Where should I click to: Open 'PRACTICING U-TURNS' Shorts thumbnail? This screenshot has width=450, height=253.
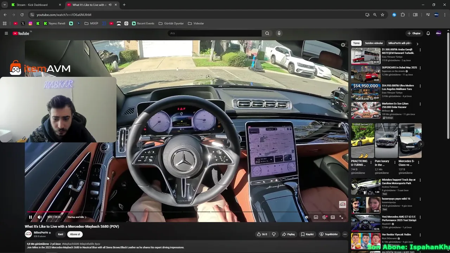[362, 141]
